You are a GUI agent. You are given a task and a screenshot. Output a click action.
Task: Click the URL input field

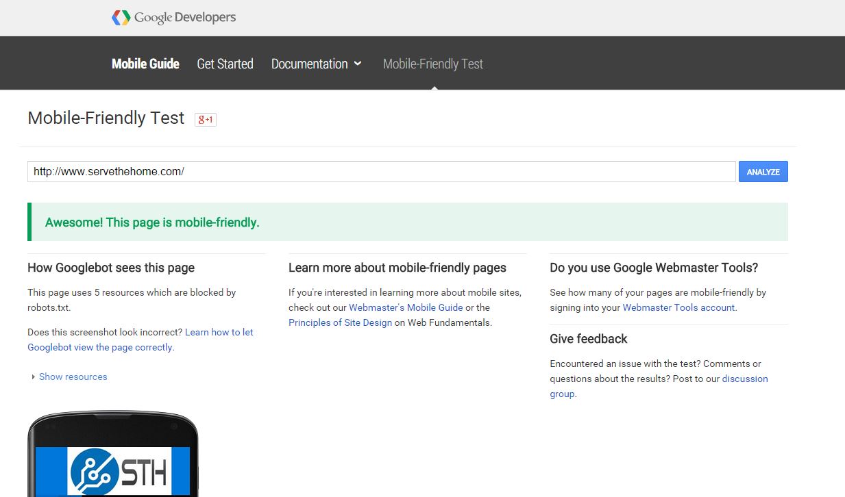point(381,172)
